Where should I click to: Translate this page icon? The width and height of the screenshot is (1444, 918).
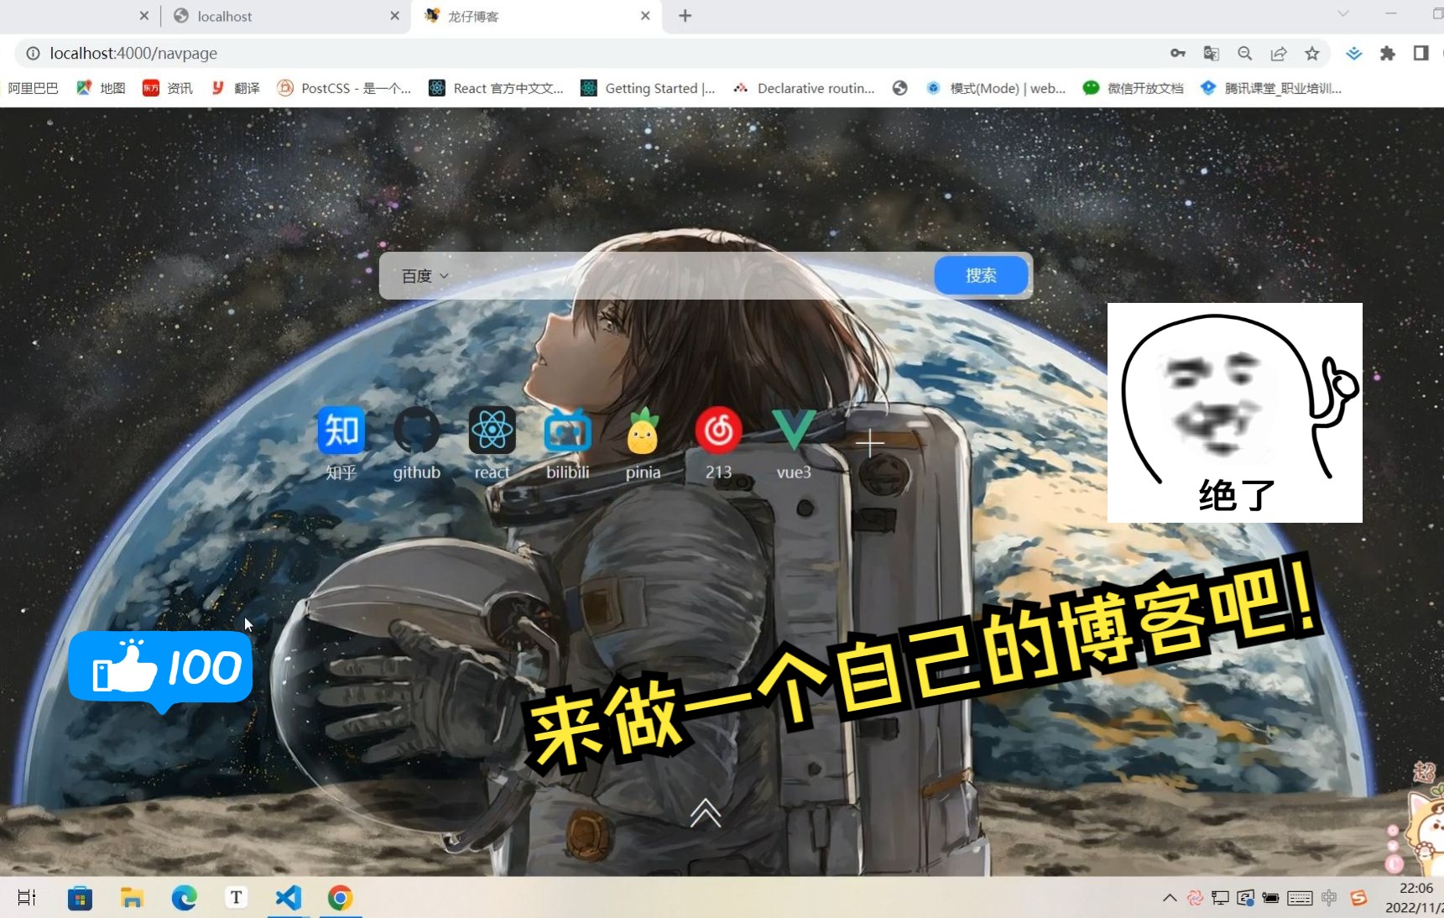pos(1212,54)
